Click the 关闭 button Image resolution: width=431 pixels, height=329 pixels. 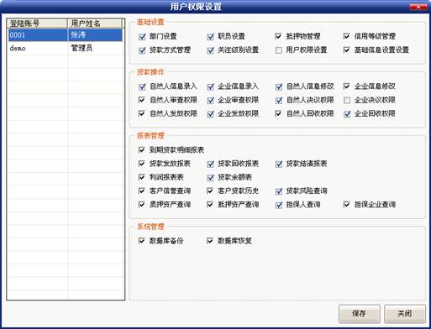(x=405, y=313)
